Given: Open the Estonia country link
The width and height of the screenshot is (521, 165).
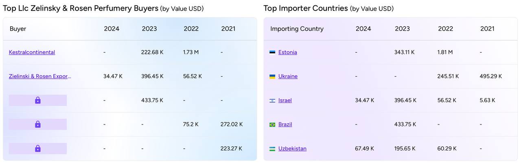Looking at the screenshot, I should 288,52.
